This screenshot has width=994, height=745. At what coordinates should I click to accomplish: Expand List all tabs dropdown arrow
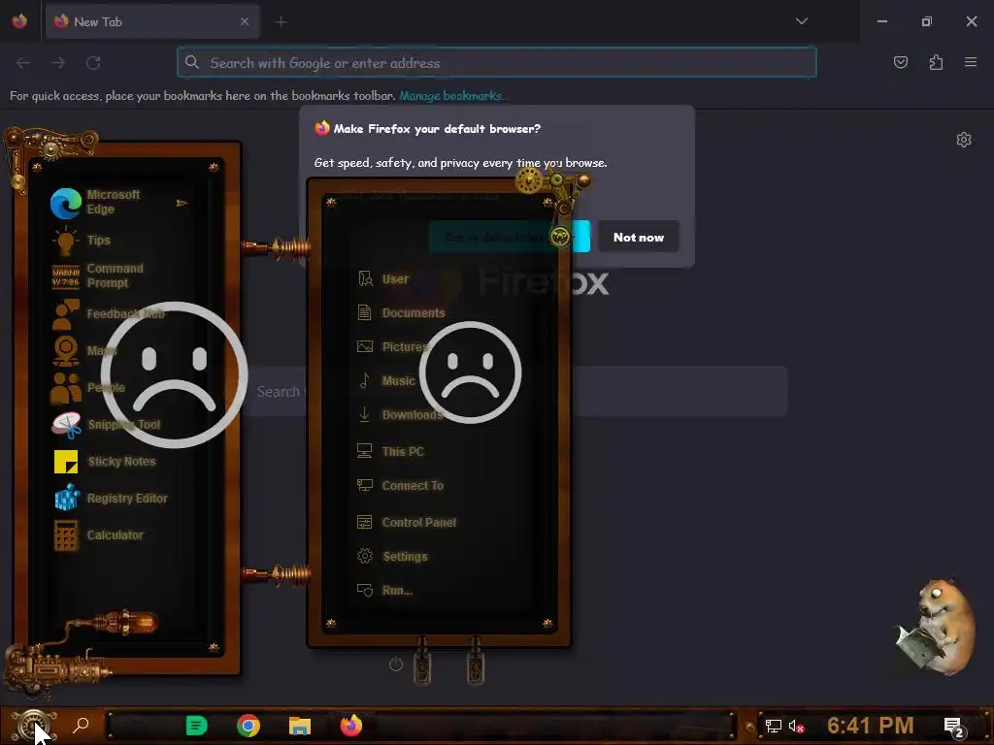(802, 21)
